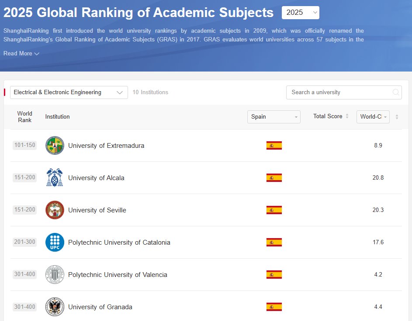
Task: Click rank badge for University of Alcala
Action: (25, 177)
